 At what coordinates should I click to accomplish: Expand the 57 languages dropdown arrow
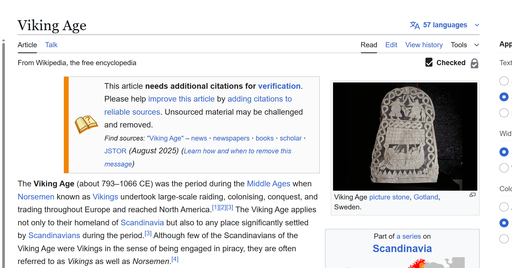tap(477, 25)
